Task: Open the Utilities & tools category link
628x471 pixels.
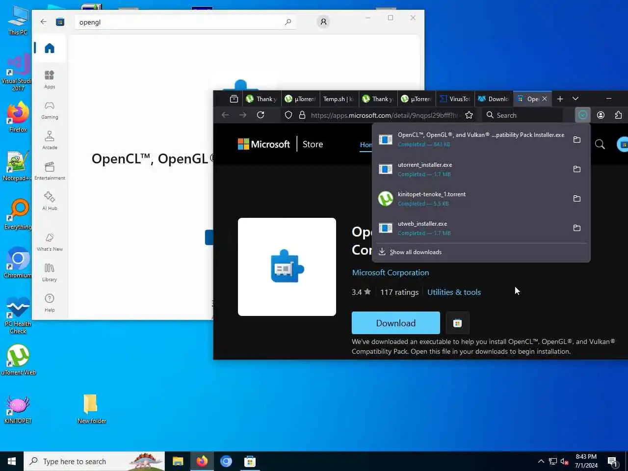Action: coord(454,292)
